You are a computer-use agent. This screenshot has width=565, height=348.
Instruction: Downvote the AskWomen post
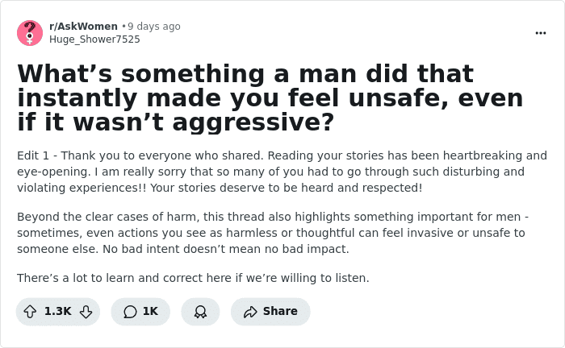point(86,312)
